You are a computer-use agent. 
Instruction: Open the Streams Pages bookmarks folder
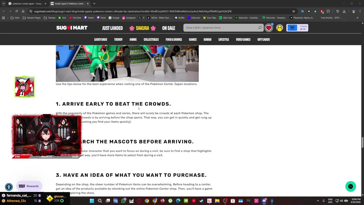pyautogui.click(x=32, y=18)
